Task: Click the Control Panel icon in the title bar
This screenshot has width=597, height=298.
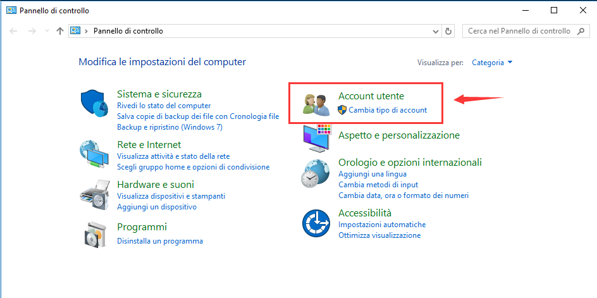Action: click(x=11, y=10)
